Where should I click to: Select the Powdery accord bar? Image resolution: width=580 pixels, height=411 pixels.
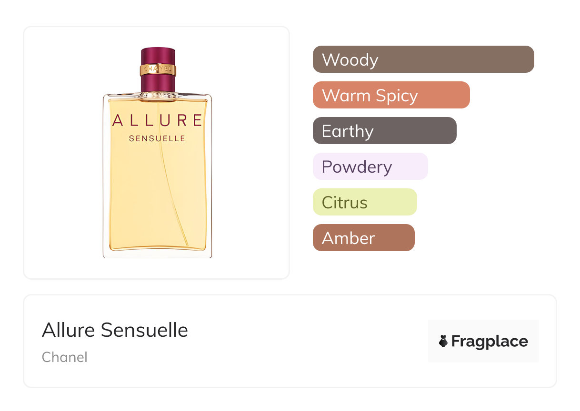coord(370,166)
